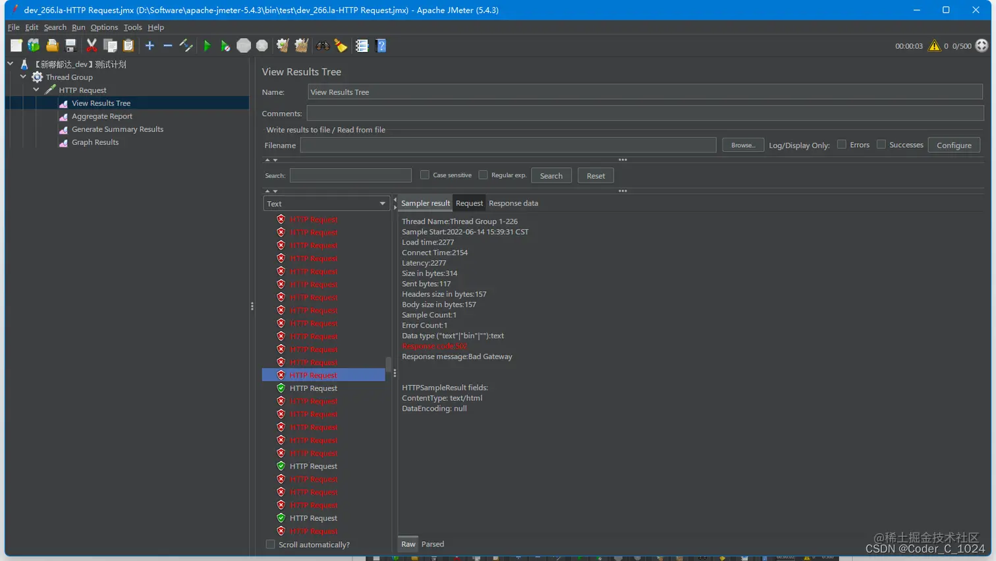This screenshot has width=996, height=561.
Task: Click the Toggle enable/disable icon
Action: 186,45
